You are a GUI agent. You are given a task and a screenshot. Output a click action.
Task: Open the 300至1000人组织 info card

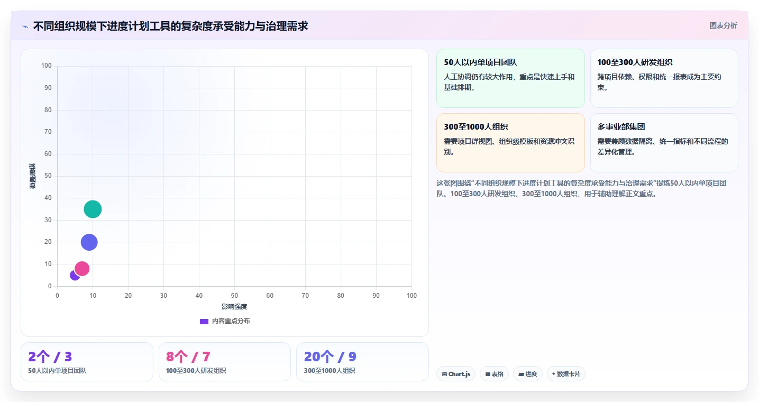[510, 143]
